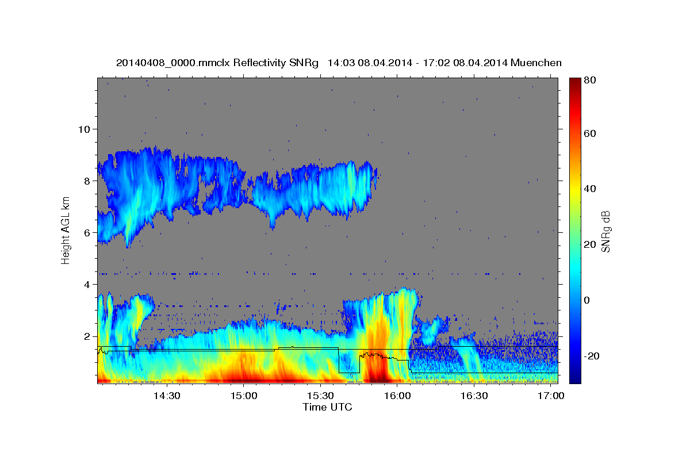Click the 14:30 time tick label

point(166,396)
